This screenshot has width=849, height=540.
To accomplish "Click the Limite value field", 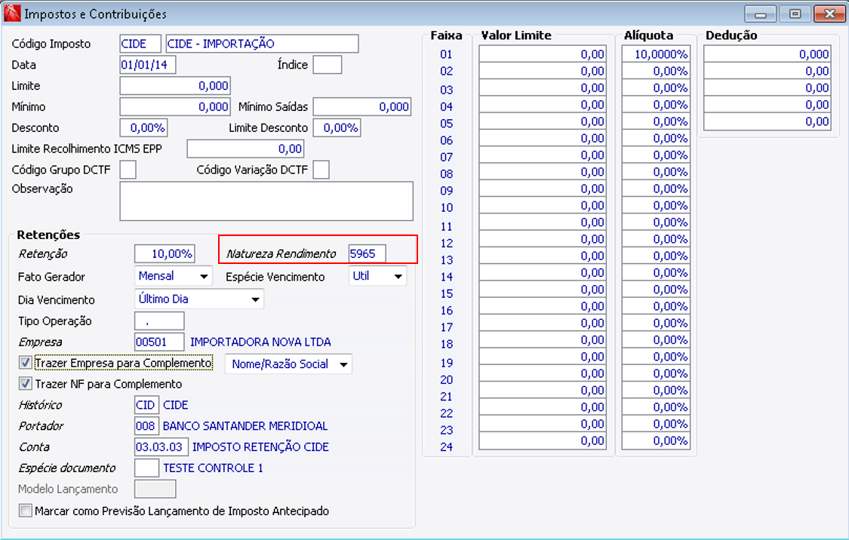I will [175, 85].
